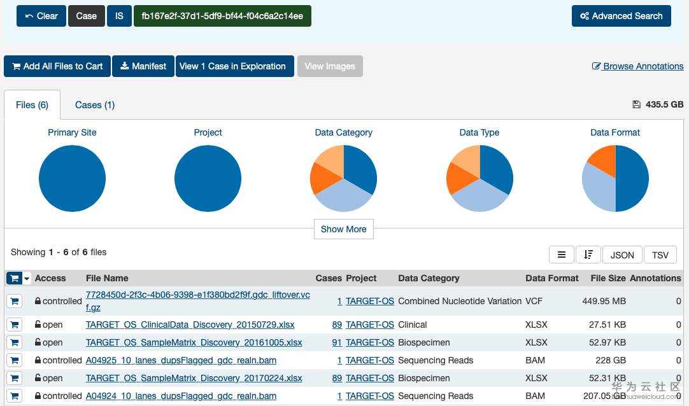Click TARGET-OS project link in Clinical row

[369, 325]
